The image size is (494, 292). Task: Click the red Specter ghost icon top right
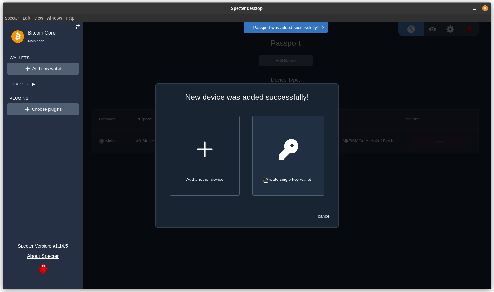point(469,29)
